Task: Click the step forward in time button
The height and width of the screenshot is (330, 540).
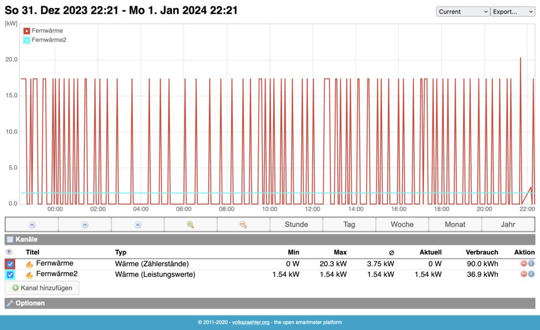Action: [x=85, y=224]
